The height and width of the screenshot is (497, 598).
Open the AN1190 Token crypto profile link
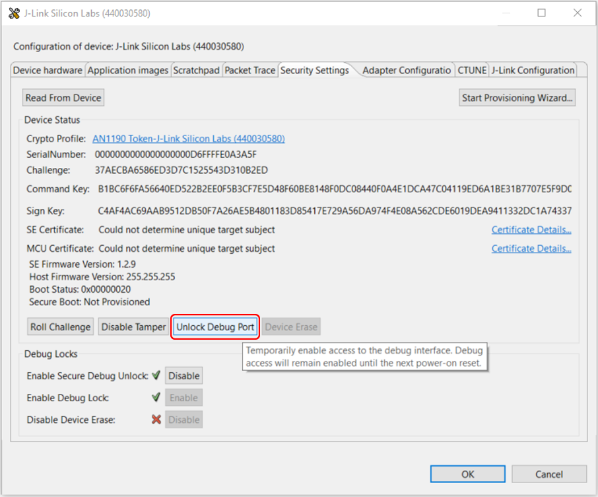(188, 139)
